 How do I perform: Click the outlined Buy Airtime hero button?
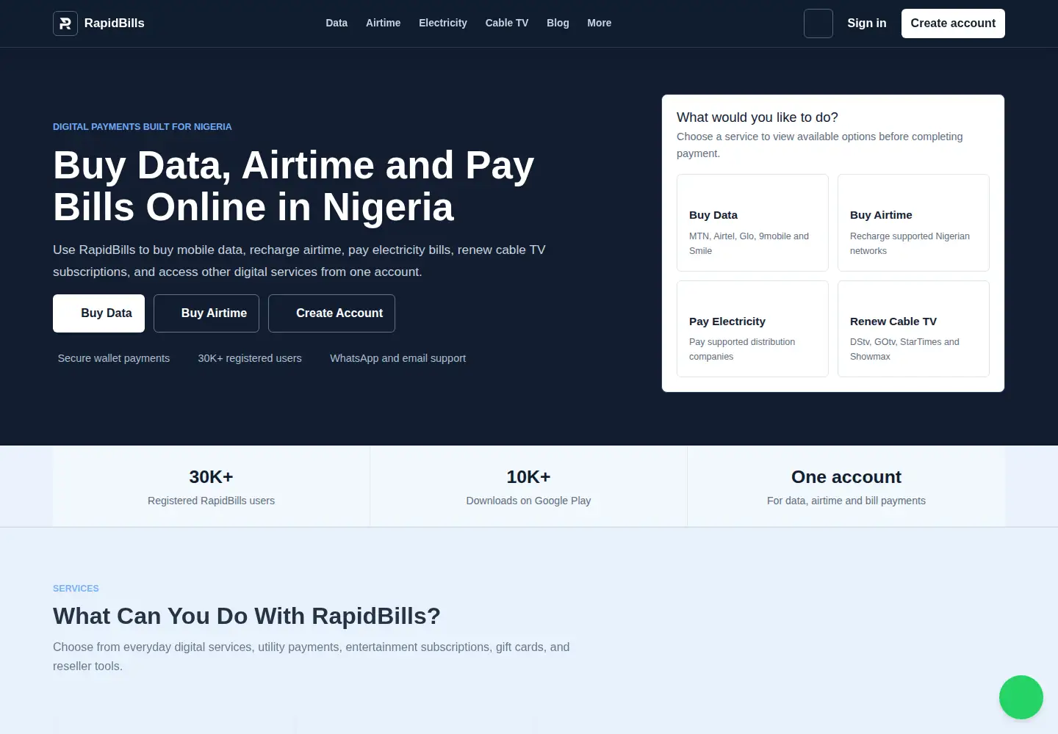[206, 313]
